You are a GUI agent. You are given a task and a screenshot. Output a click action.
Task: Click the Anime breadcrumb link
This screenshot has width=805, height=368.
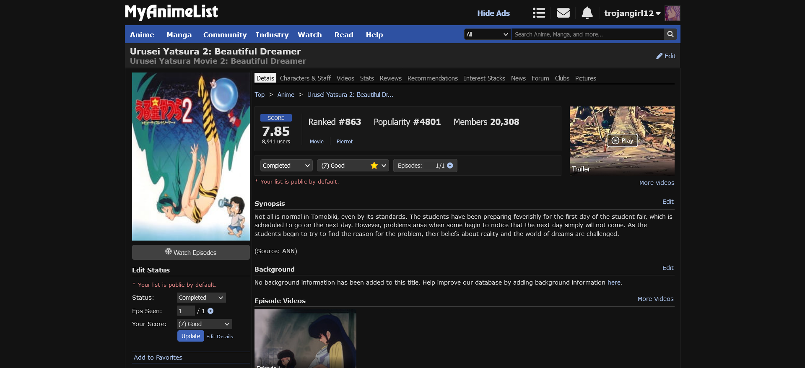(286, 95)
